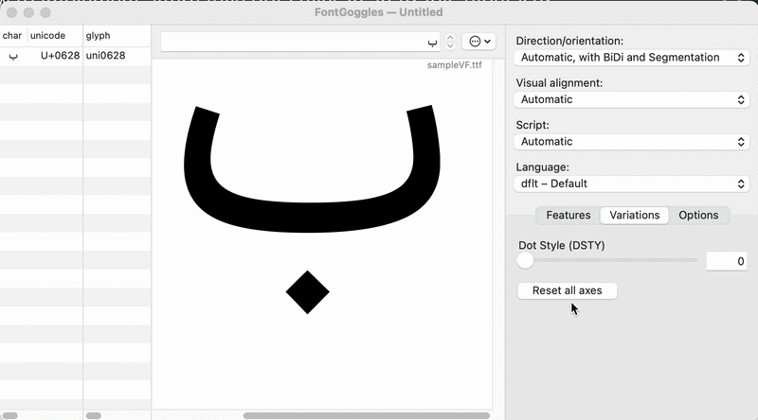
Task: Open the Script dropdown
Action: 632,142
